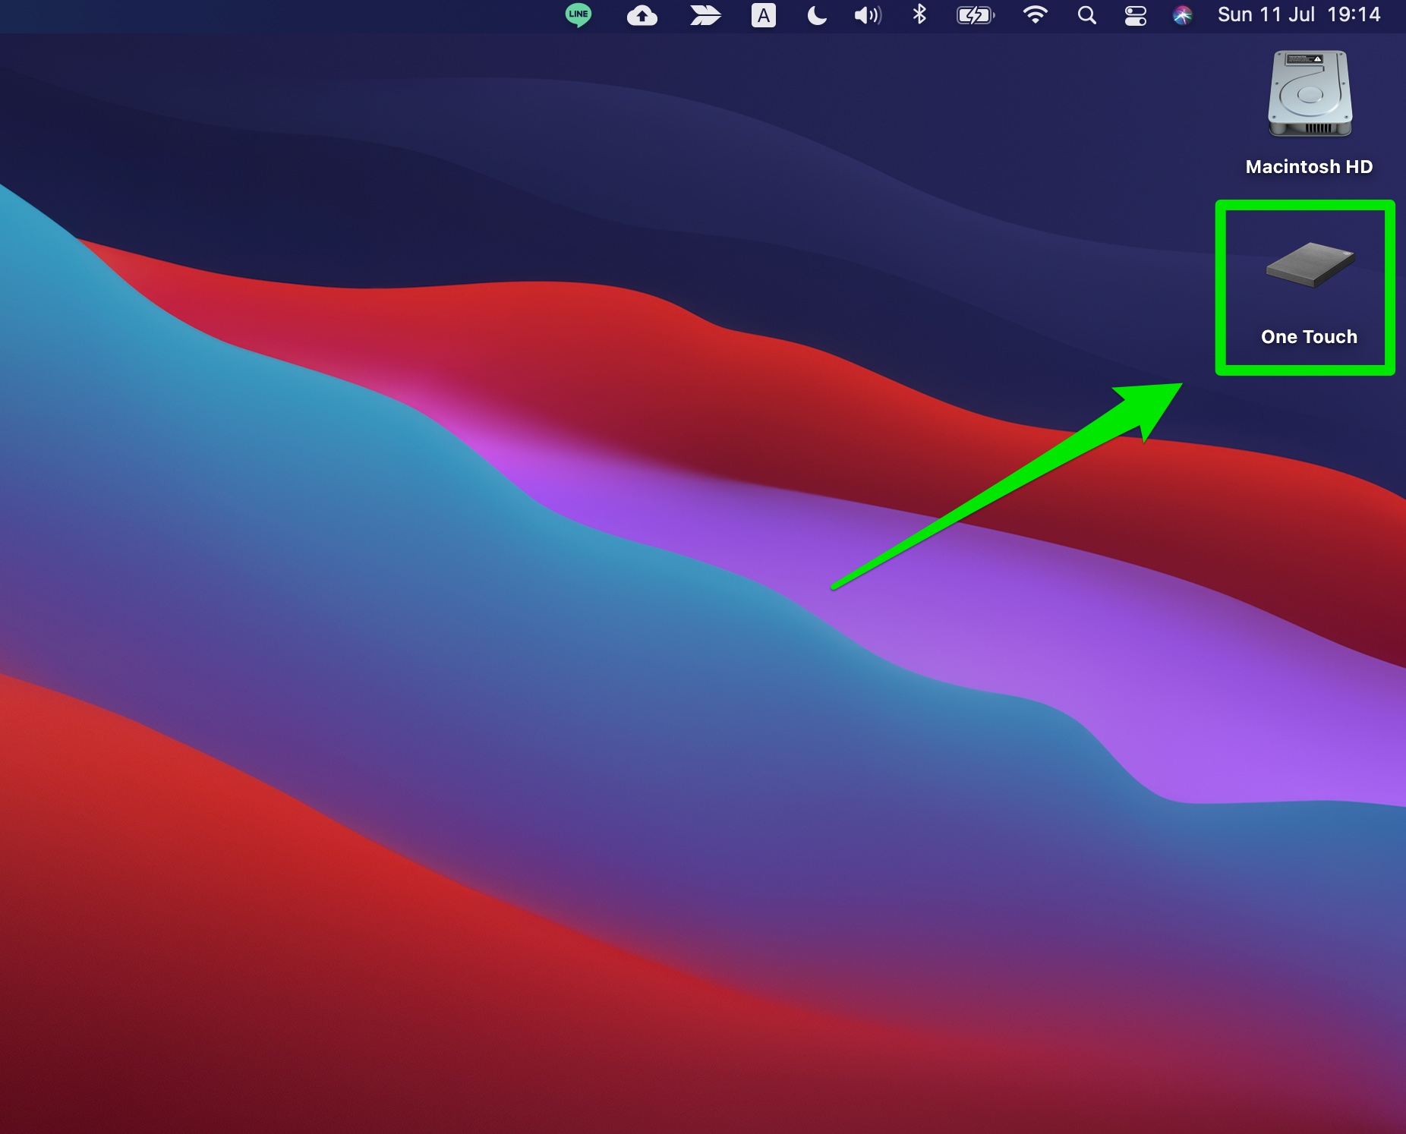
Task: Toggle Do Not Disturb moon icon
Action: (x=817, y=15)
